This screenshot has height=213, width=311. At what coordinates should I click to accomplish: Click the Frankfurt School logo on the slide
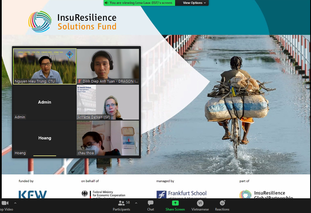pyautogui.click(x=181, y=194)
